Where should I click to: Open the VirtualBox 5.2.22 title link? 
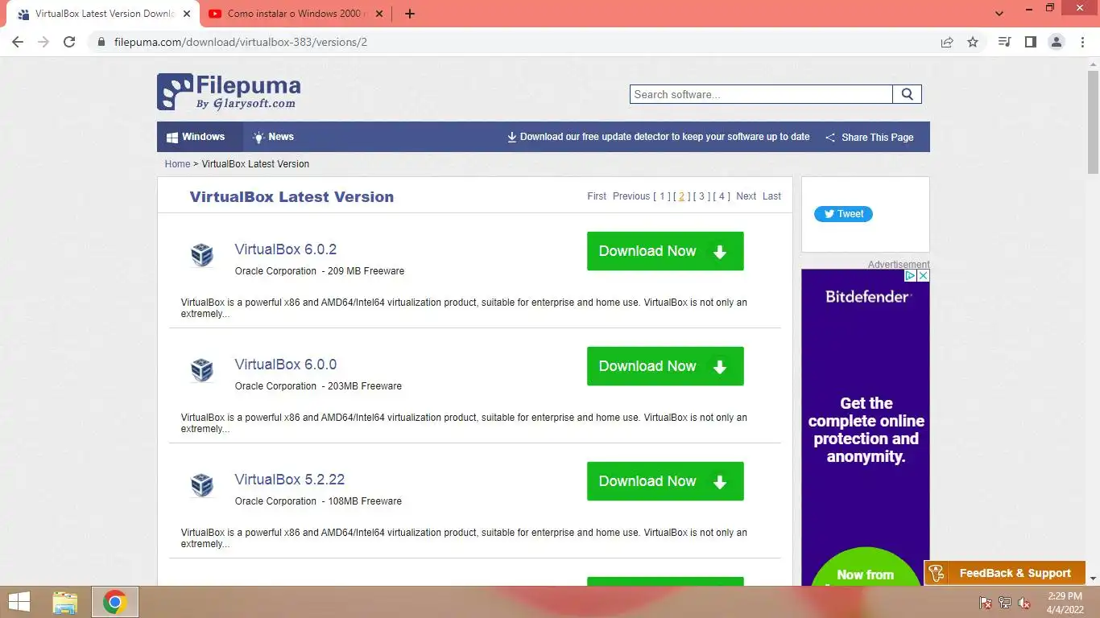click(290, 480)
